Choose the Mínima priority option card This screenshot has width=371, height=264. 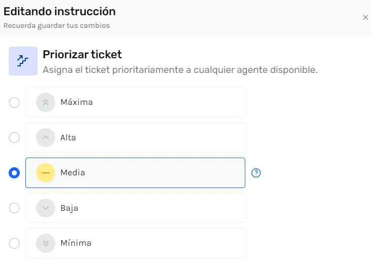[152, 243]
